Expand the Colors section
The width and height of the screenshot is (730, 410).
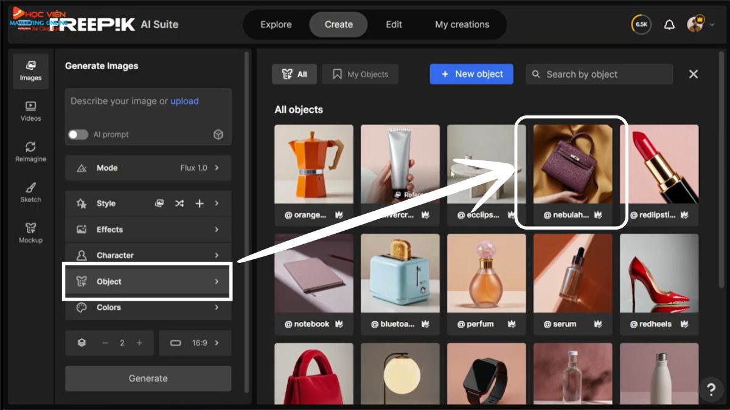click(x=148, y=307)
